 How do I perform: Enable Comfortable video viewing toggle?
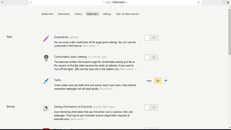[x=151, y=57]
